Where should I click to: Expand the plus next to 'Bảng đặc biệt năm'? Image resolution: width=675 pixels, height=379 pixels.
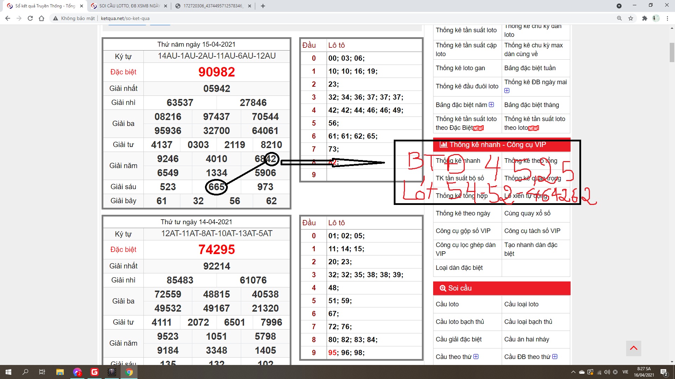pyautogui.click(x=491, y=105)
